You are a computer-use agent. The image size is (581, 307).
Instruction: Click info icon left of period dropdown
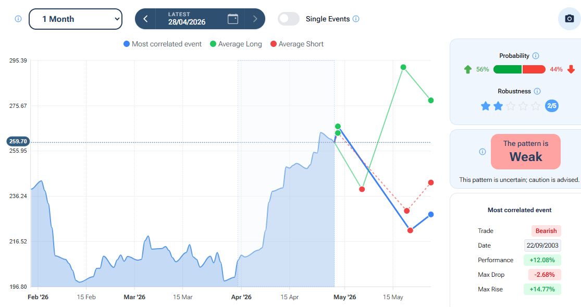pos(18,19)
